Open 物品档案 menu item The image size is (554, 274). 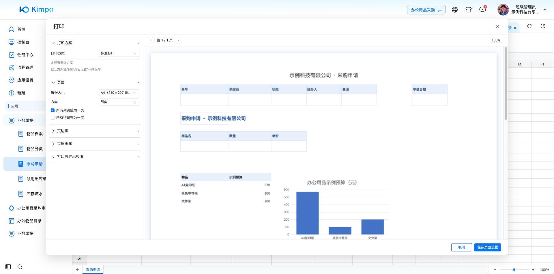(x=31, y=134)
